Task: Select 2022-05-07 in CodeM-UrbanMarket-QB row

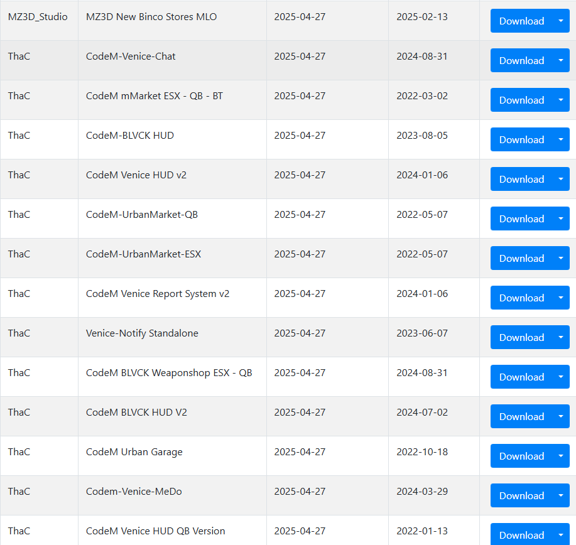Action: click(x=422, y=215)
